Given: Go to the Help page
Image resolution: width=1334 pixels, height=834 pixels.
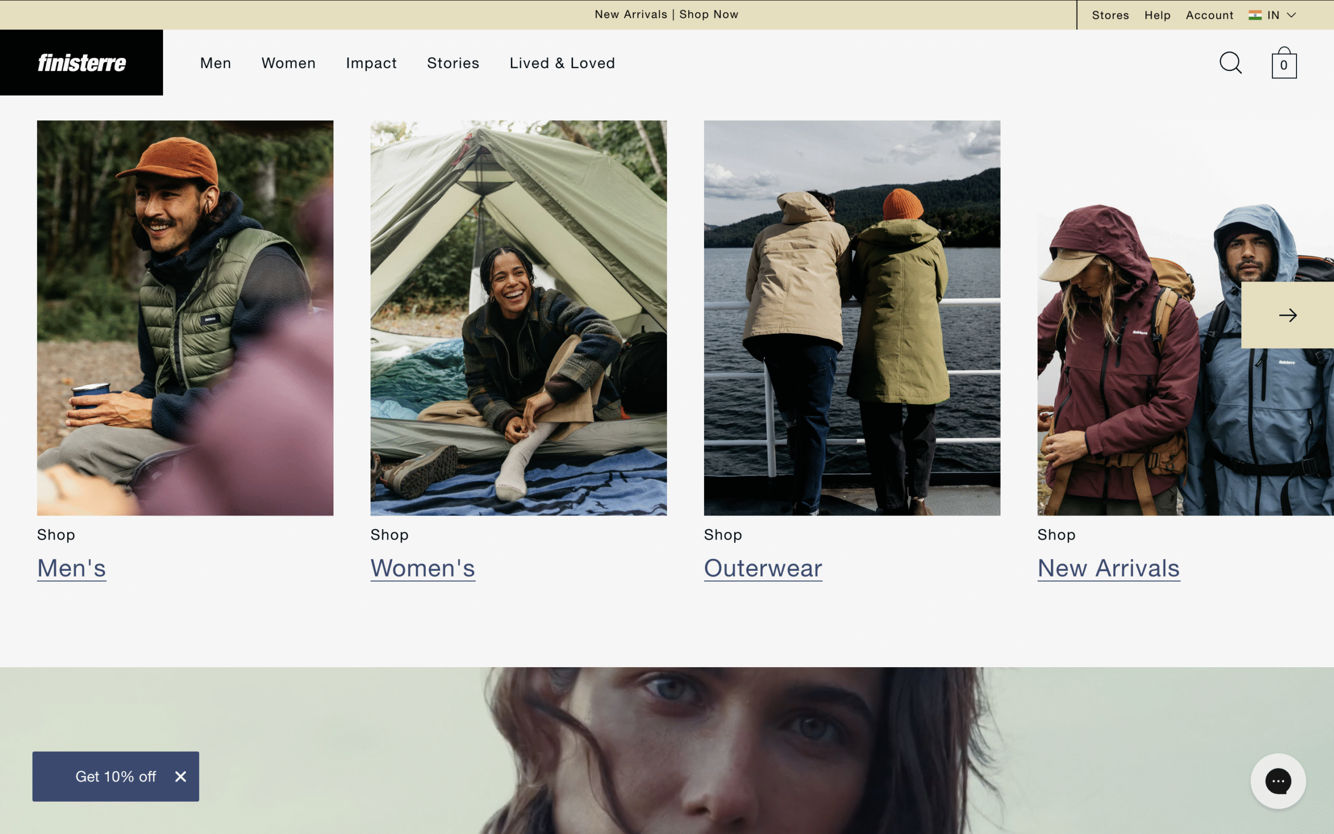Looking at the screenshot, I should coord(1157,16).
